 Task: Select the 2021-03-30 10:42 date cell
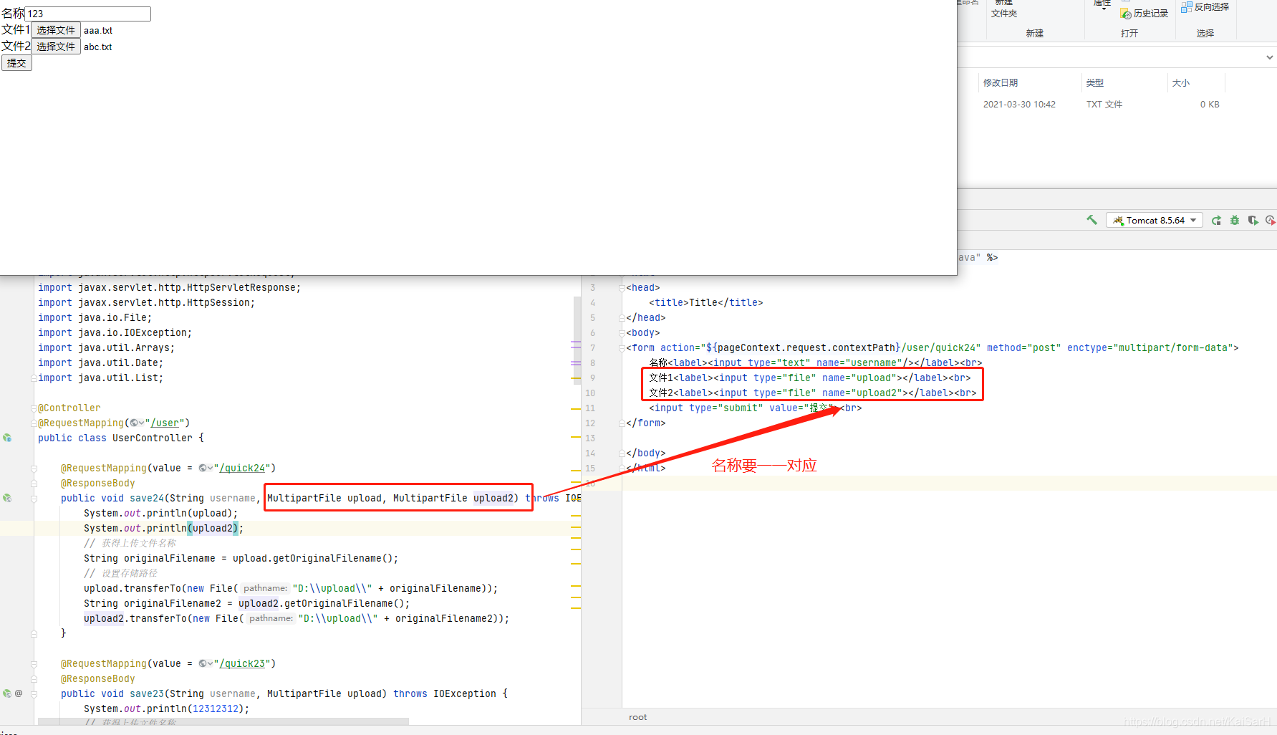coord(1019,105)
